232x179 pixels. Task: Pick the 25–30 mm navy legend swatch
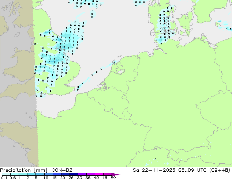(74, 174)
